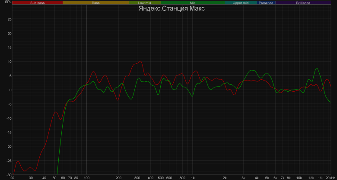Click the Presence frequency band label
This screenshot has height=180, width=337.
pyautogui.click(x=266, y=3)
